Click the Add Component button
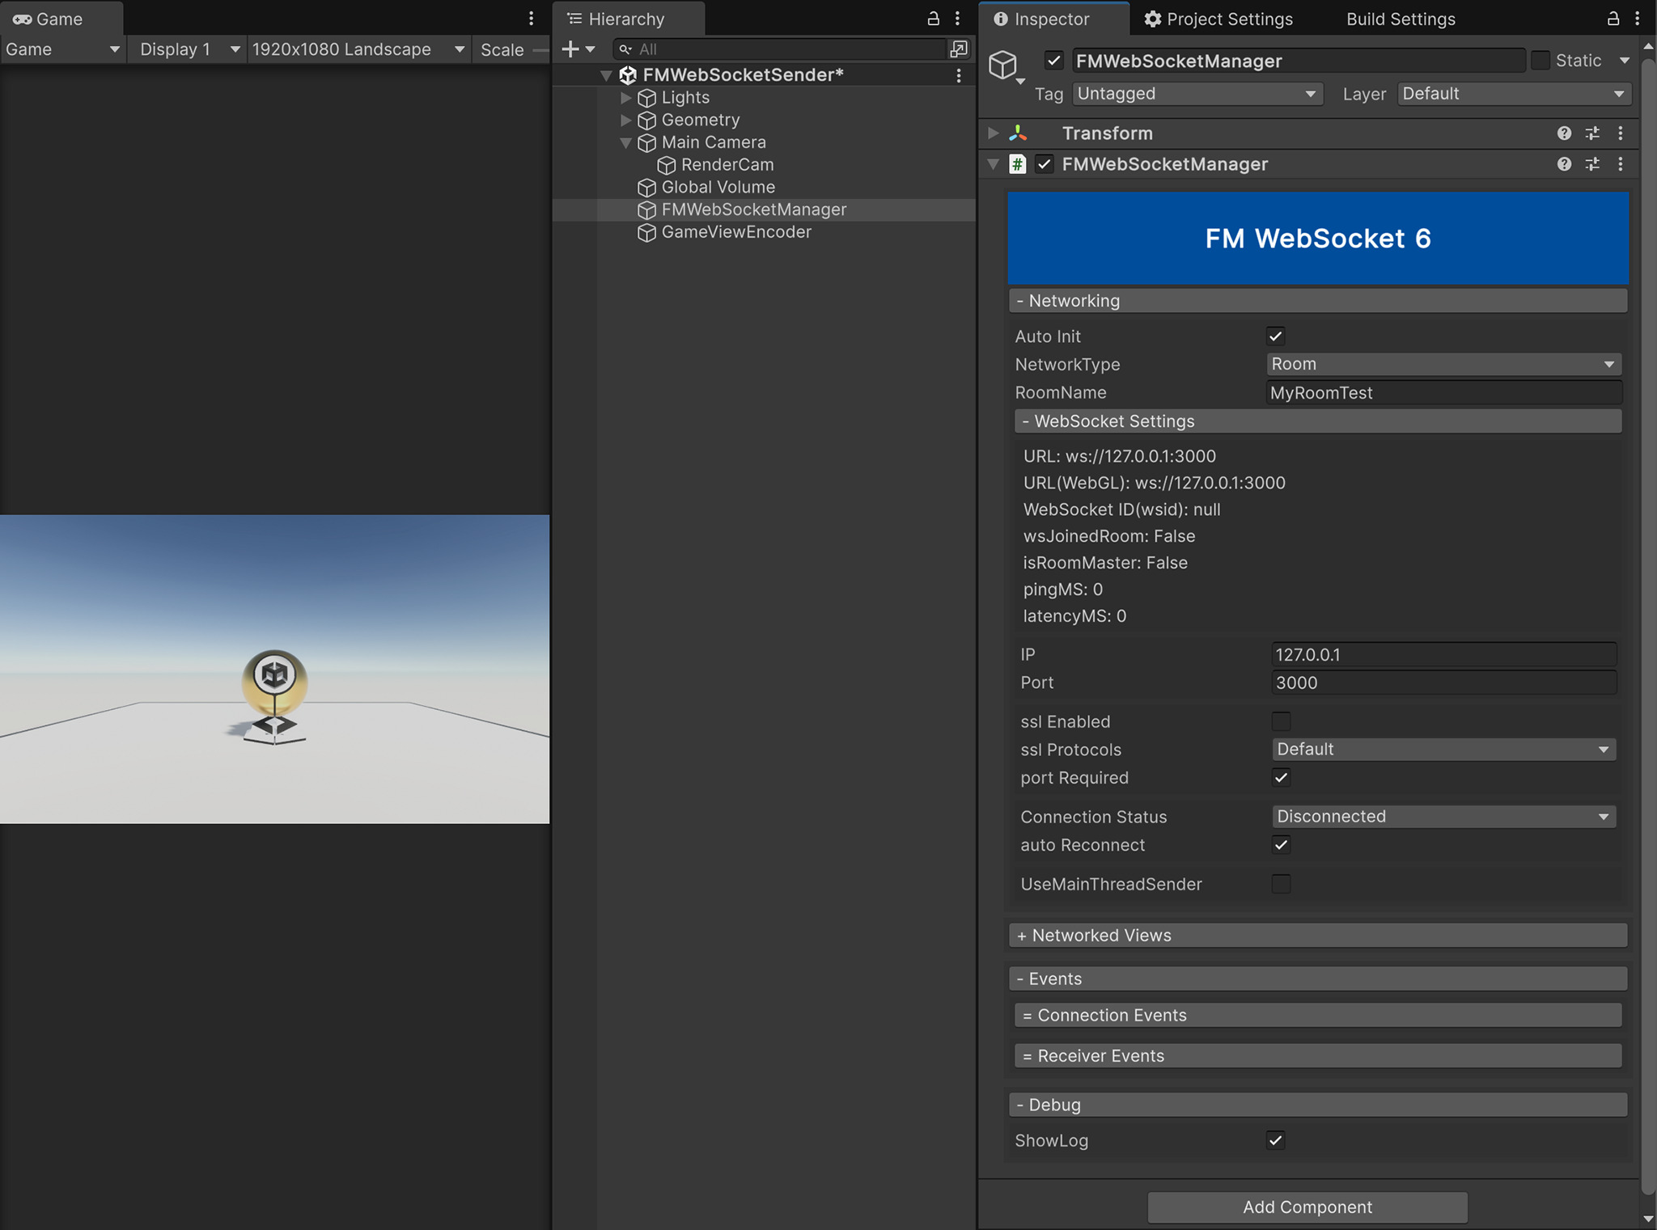 [x=1306, y=1207]
